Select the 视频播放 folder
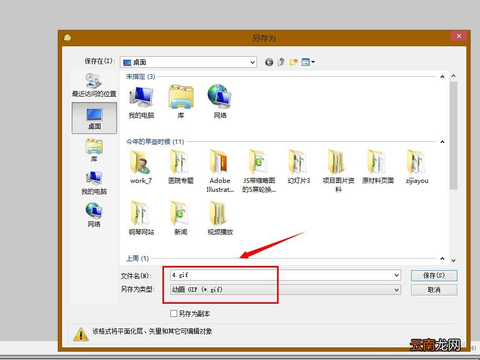Image resolution: width=480 pixels, height=360 pixels. 220,219
